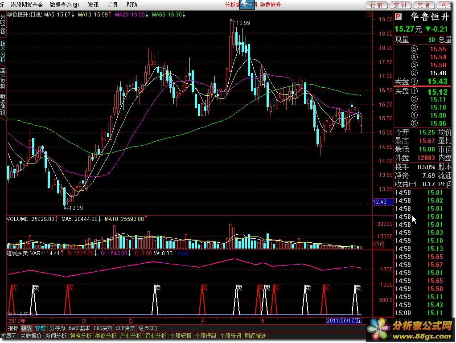Open the 资讯 menu
Screen dimensions: 456x343
[x=93, y=4]
